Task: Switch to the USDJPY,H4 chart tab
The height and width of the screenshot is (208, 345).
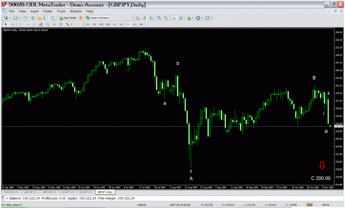Action: pyautogui.click(x=68, y=192)
